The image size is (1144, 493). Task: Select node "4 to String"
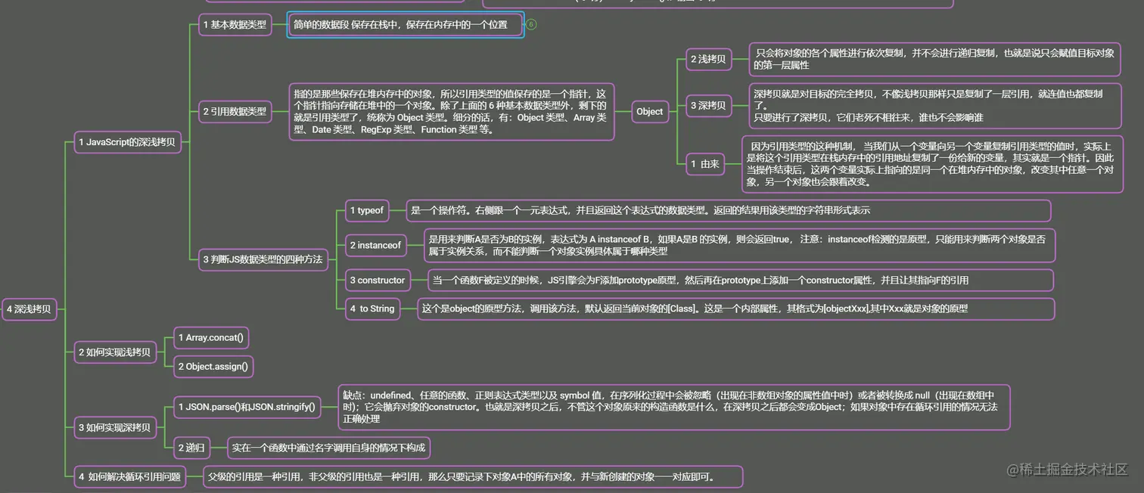(x=372, y=309)
